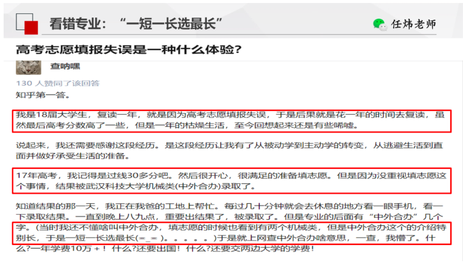Click the last line mentioning 一年学费10万

(x=165, y=249)
